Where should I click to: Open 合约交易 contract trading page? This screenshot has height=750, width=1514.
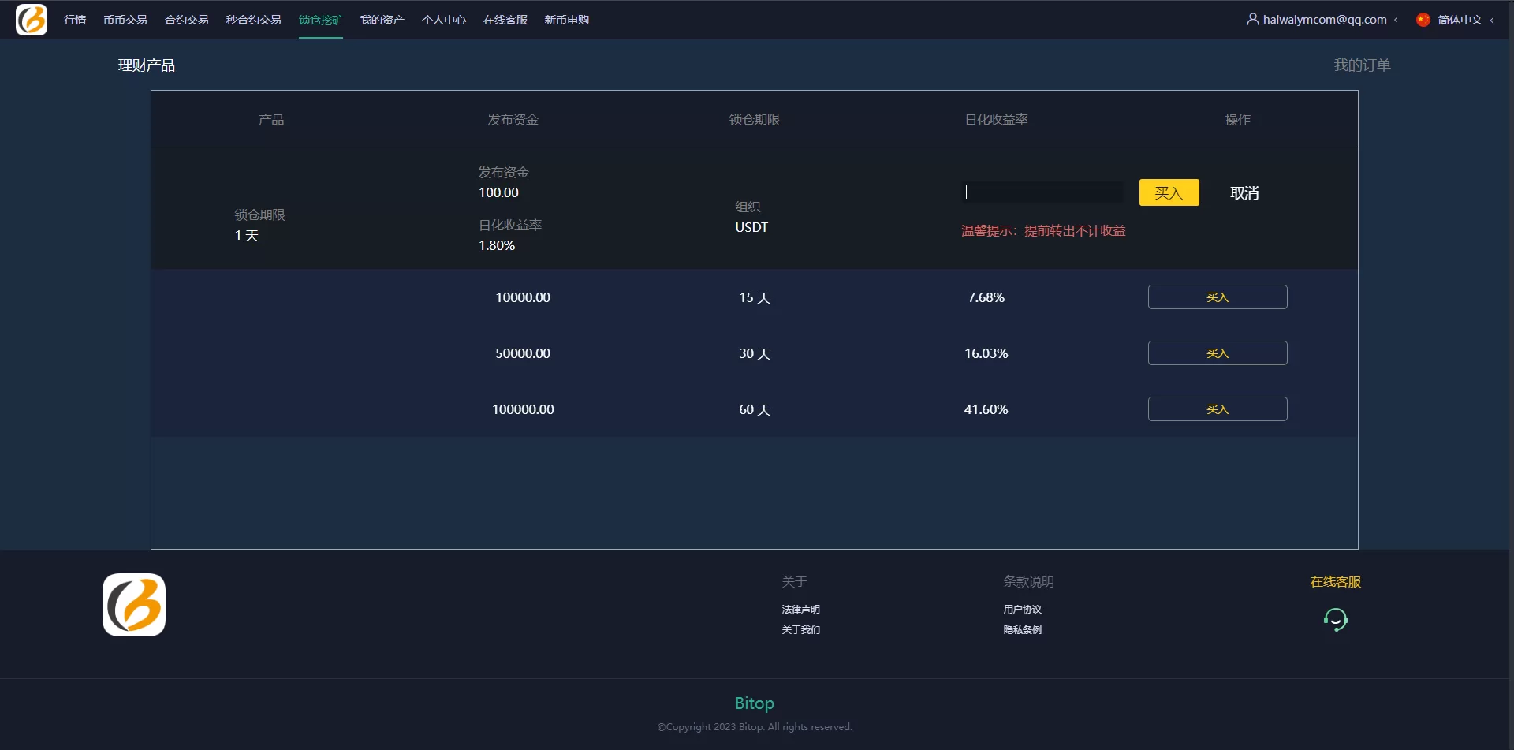[186, 20]
